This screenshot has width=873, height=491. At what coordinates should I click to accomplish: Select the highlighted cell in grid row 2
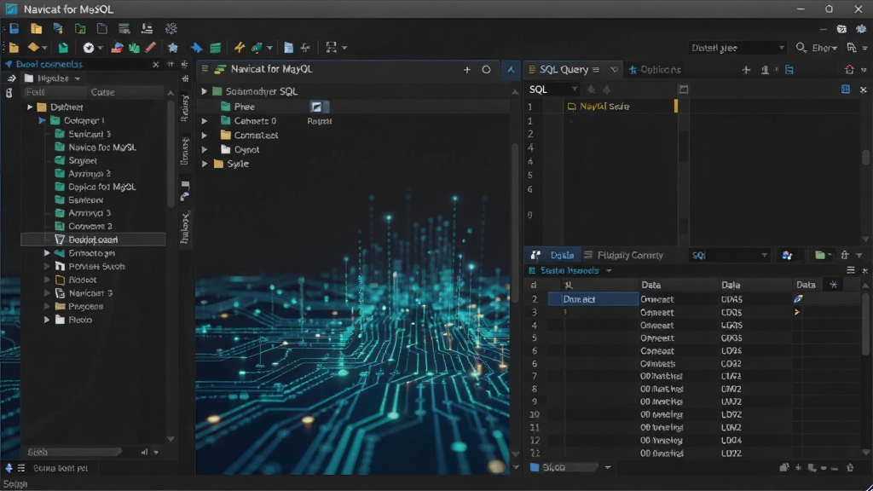pos(593,299)
